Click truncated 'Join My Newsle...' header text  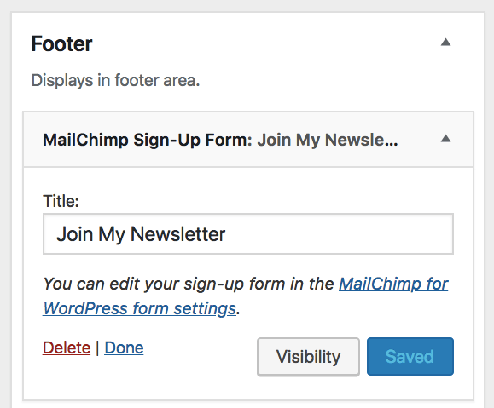328,140
